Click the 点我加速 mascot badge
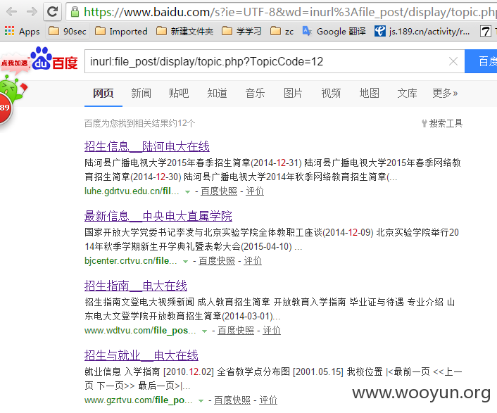The width and height of the screenshot is (497, 413). pyautogui.click(x=15, y=63)
